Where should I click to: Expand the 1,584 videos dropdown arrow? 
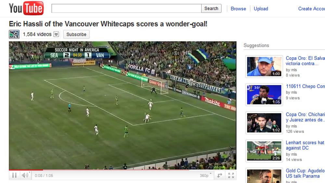tap(56, 34)
